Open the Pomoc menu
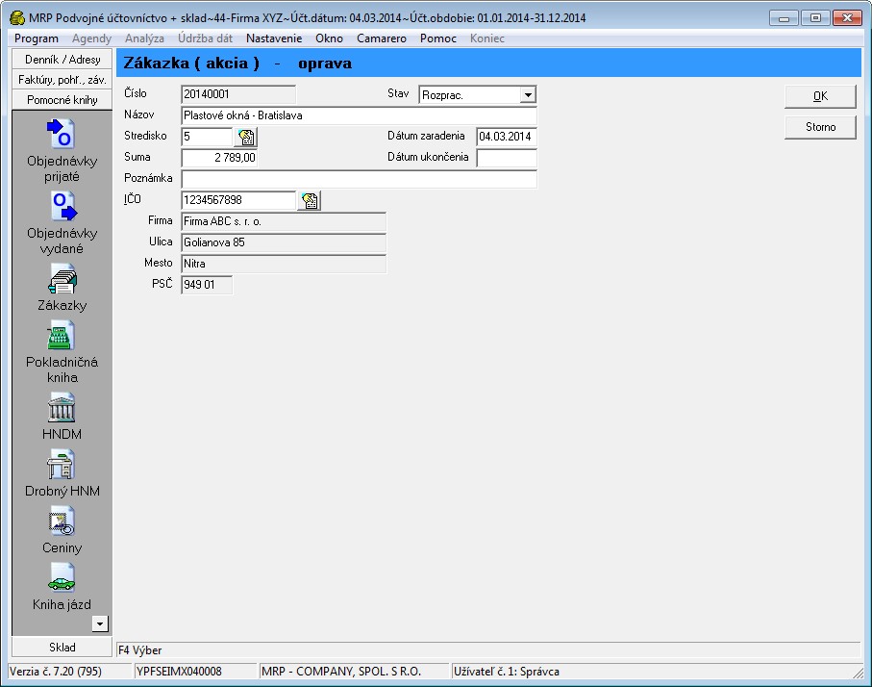Image resolution: width=872 pixels, height=687 pixels. [438, 38]
